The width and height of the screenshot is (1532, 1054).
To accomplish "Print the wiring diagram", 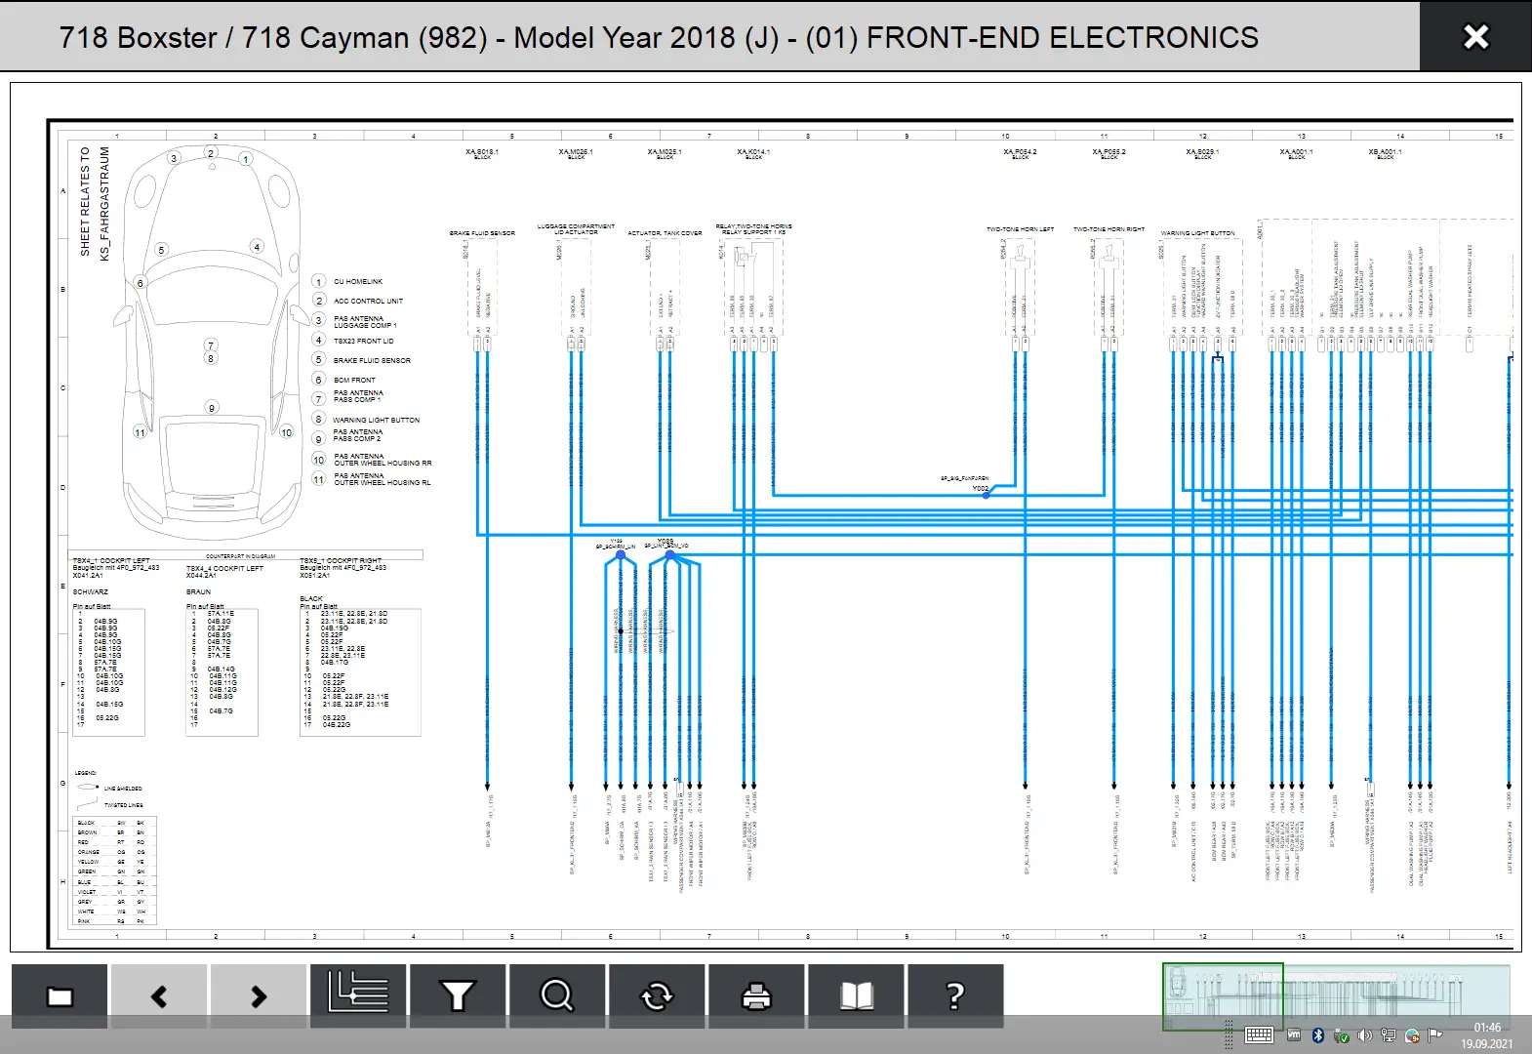I will point(756,996).
